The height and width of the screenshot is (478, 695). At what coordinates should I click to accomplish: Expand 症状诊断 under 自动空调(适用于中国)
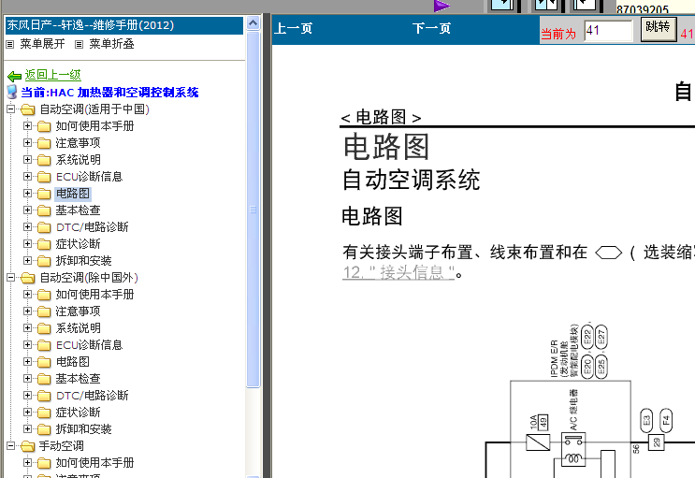27,243
